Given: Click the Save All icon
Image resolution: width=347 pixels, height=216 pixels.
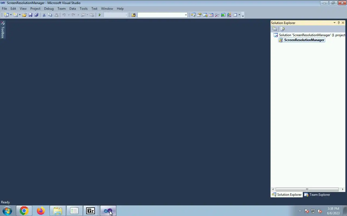Looking at the screenshot, I should pyautogui.click(x=36, y=15).
